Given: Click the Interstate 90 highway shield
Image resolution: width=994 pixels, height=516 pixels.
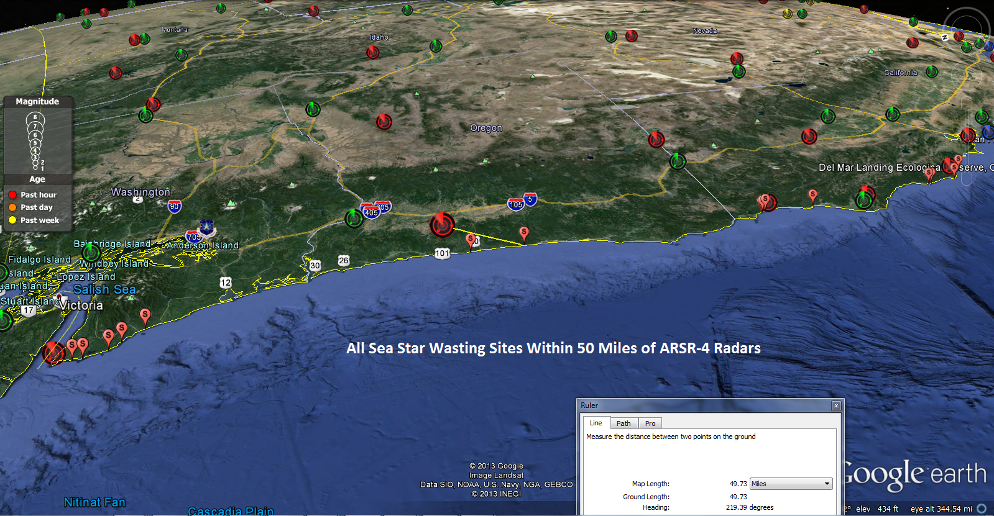Looking at the screenshot, I should pos(175,206).
